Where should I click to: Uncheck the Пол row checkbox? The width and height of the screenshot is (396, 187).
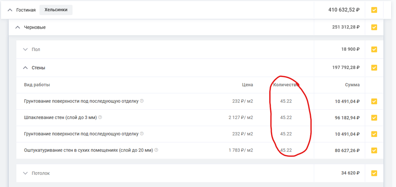pos(374,50)
